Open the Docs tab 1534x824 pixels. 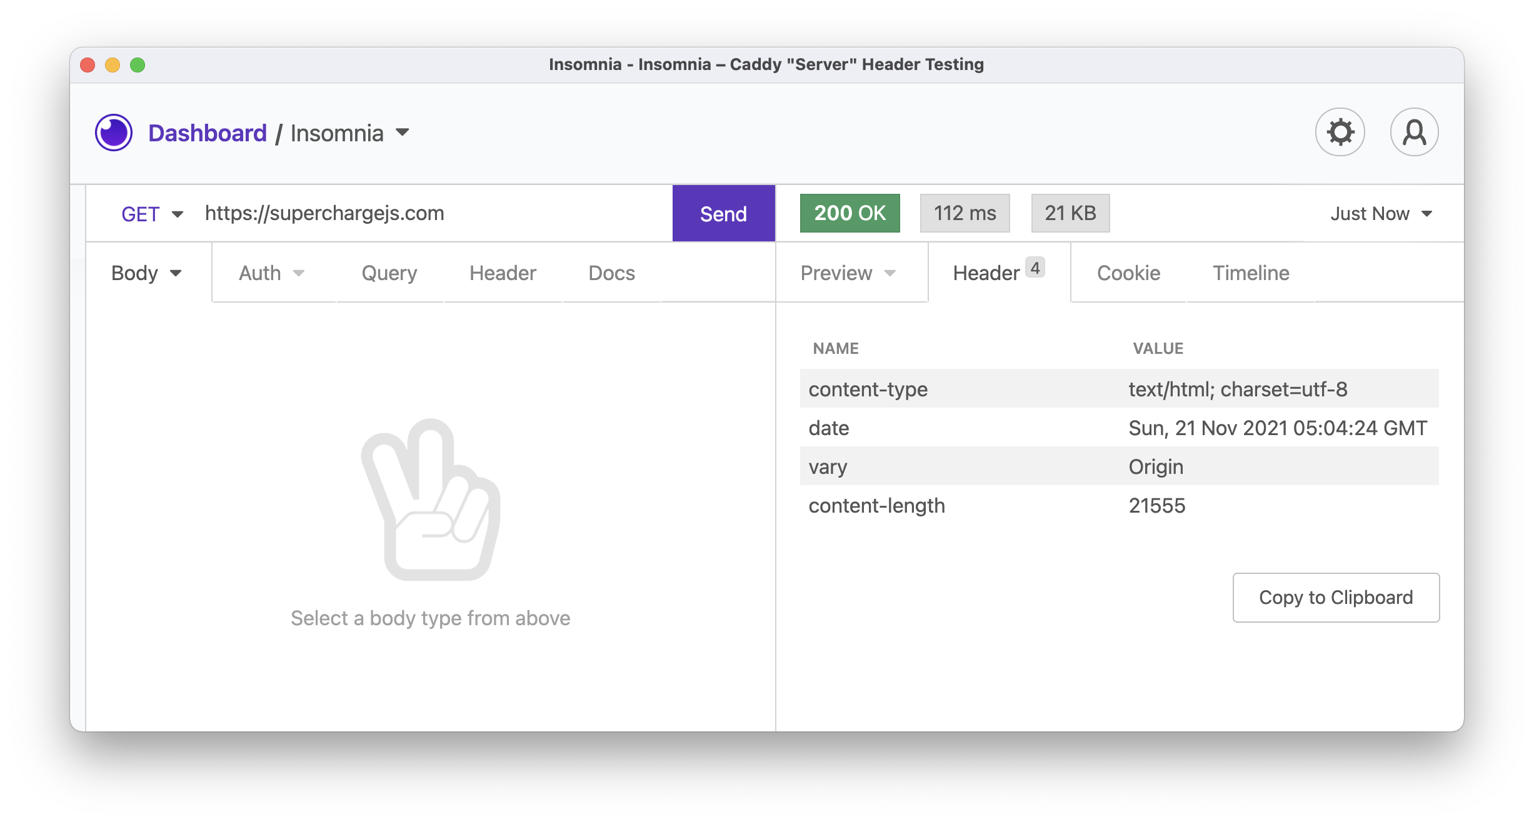coord(611,273)
